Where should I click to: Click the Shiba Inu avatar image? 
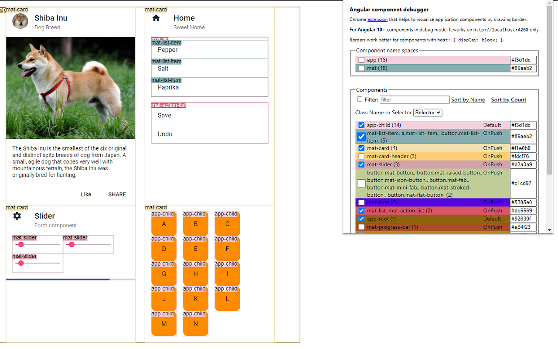[x=19, y=21]
